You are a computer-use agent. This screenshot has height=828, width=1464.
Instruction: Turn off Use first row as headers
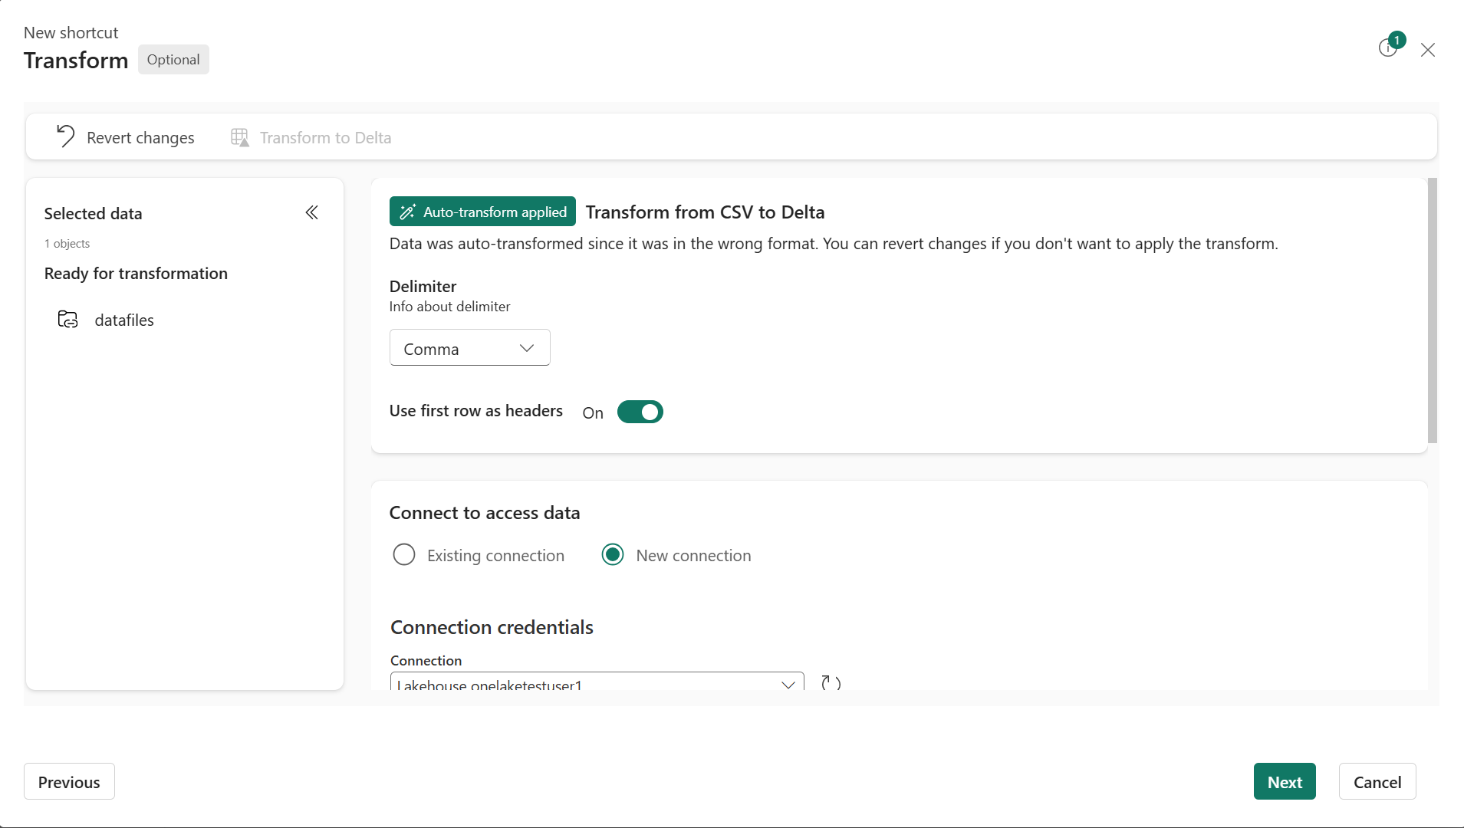coord(640,412)
